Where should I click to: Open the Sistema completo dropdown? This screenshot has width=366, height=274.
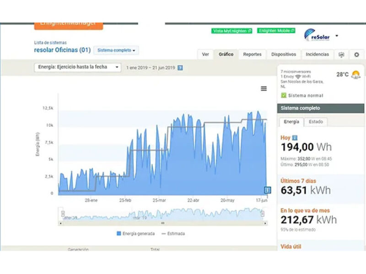tap(116, 50)
